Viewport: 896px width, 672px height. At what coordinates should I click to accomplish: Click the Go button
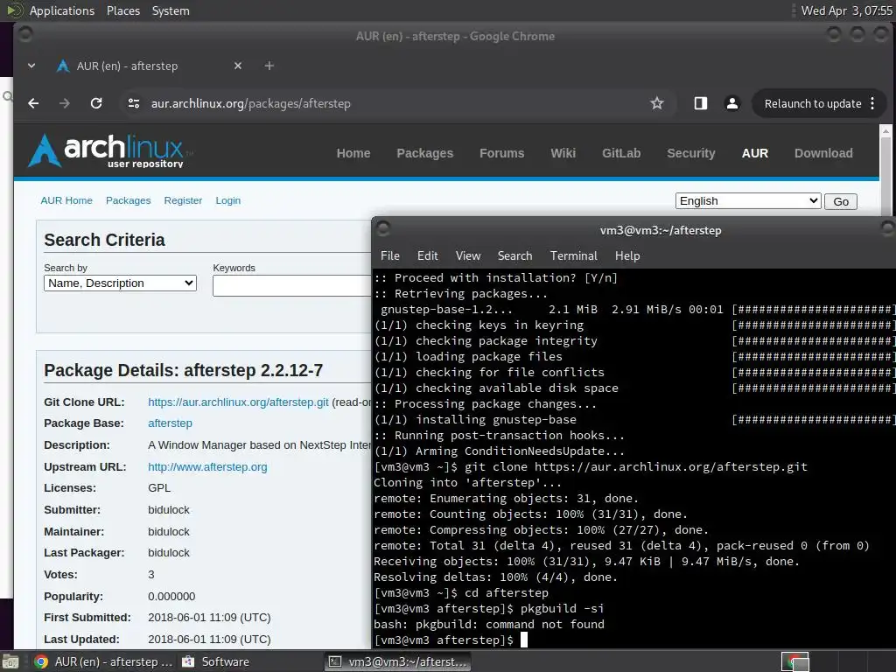[841, 202]
